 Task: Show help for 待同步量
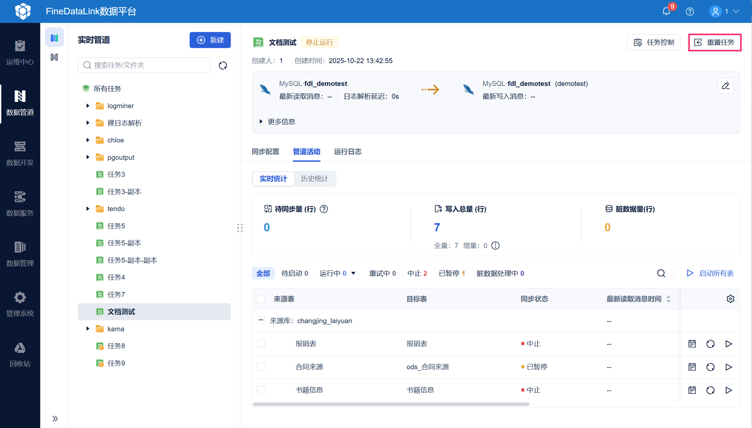click(x=324, y=209)
